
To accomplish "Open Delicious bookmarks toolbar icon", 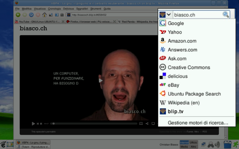I will pyautogui.click(x=51, y=15).
